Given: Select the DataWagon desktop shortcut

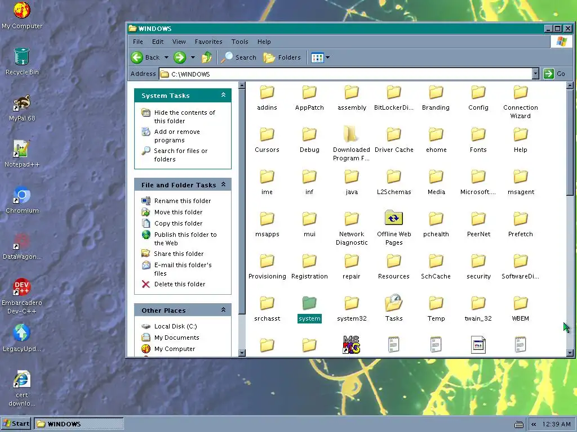Looking at the screenshot, I should 22,246.
